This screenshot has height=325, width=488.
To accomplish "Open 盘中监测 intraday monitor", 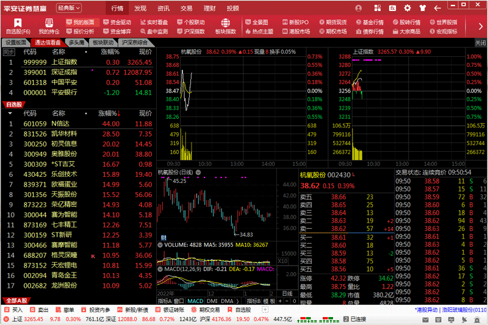I will coord(154,32).
